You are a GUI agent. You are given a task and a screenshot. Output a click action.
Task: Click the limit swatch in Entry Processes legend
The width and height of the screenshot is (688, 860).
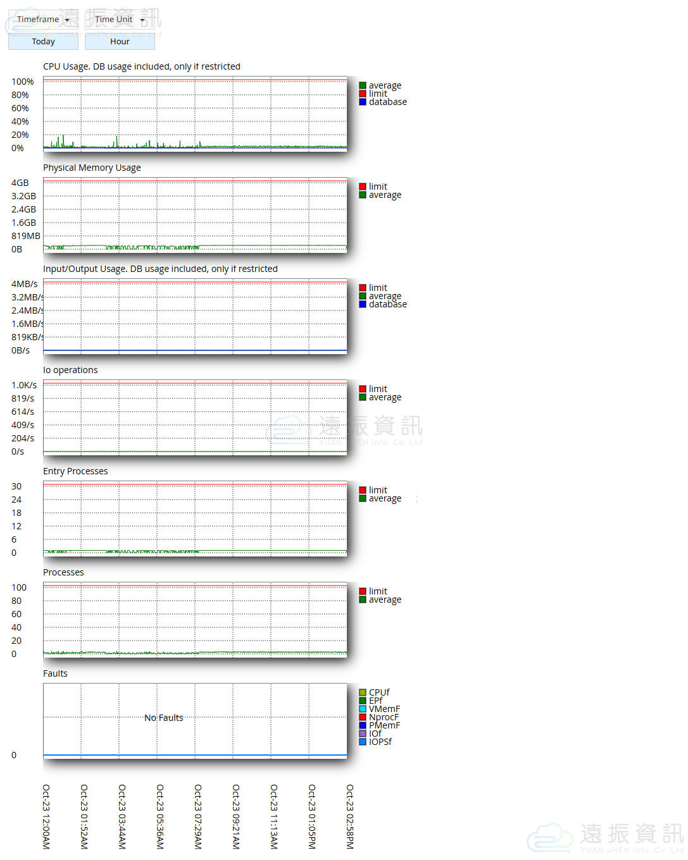coord(363,490)
